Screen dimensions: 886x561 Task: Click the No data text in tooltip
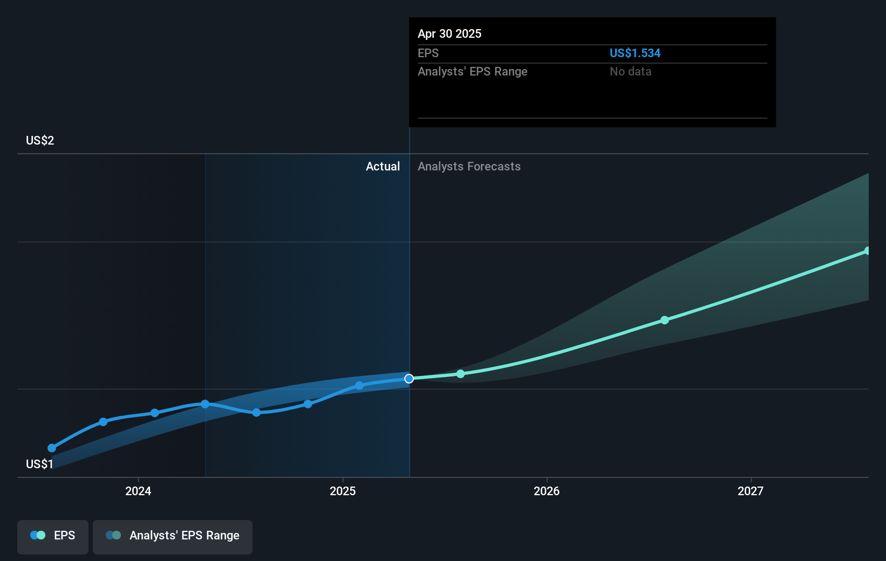click(x=631, y=72)
